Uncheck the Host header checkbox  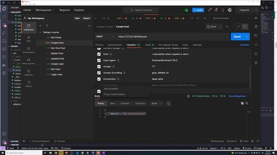tap(99, 54)
